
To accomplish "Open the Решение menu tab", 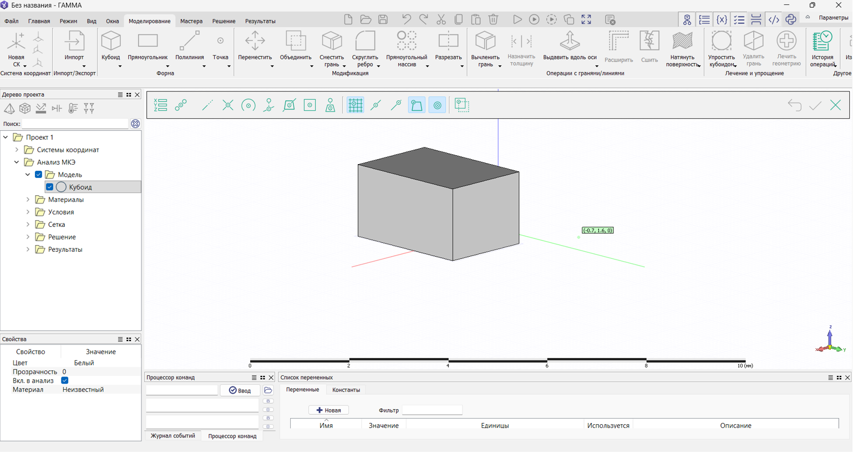I will (x=224, y=21).
